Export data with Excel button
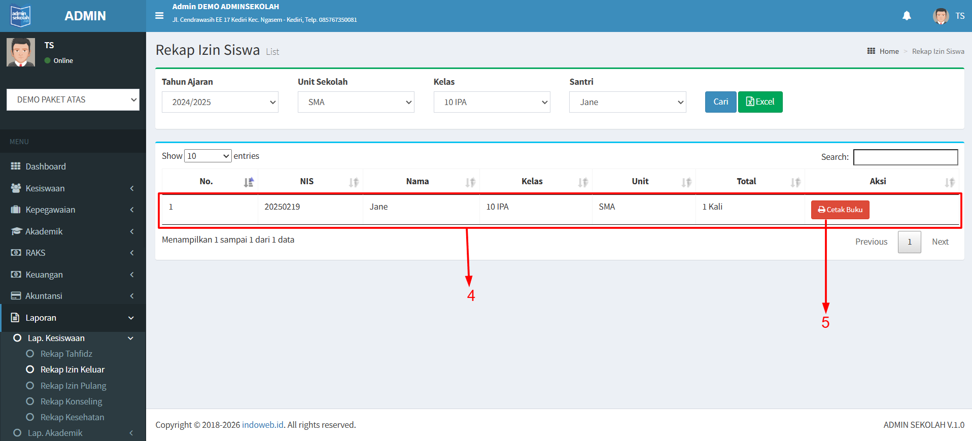 coord(760,102)
